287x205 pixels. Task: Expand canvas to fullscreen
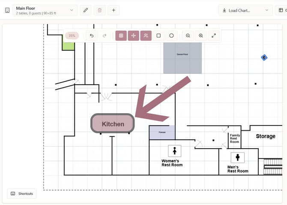coord(214,36)
